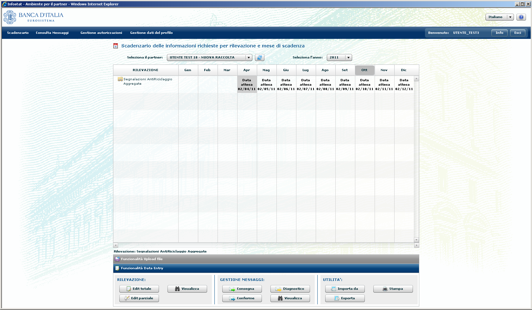Click the Internet Explorer title bar icon
Image resolution: width=532 pixels, height=310 pixels.
pyautogui.click(x=4, y=4)
